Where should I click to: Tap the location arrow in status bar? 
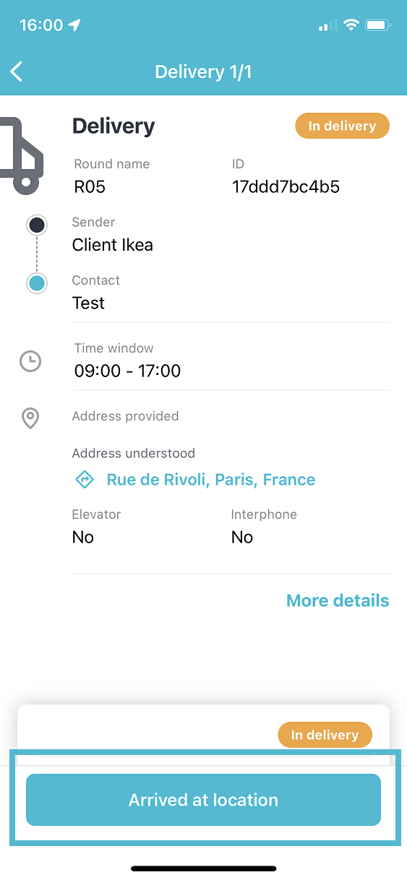74,25
